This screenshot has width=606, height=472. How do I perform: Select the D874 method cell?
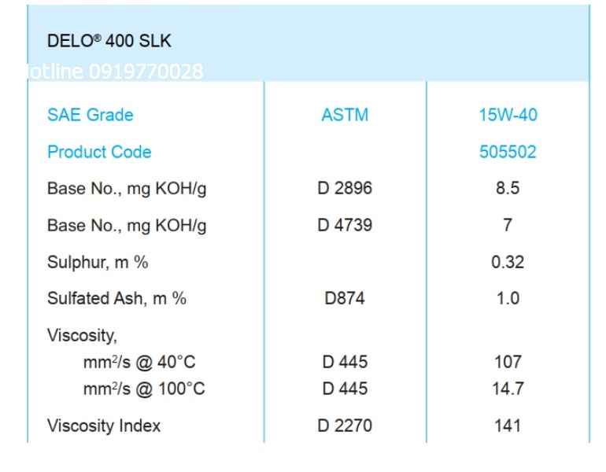[345, 299]
